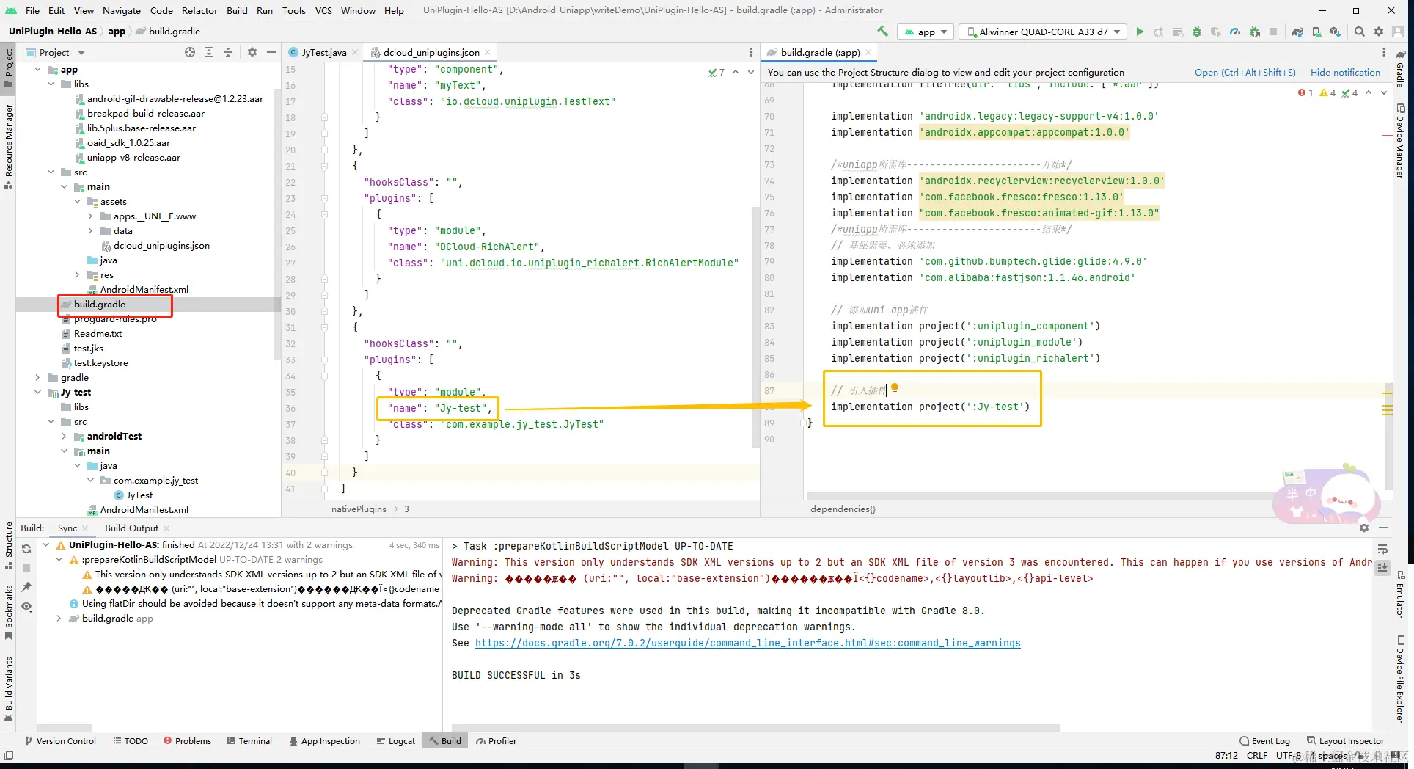
Task: Click the green Run app button
Action: tap(1140, 32)
